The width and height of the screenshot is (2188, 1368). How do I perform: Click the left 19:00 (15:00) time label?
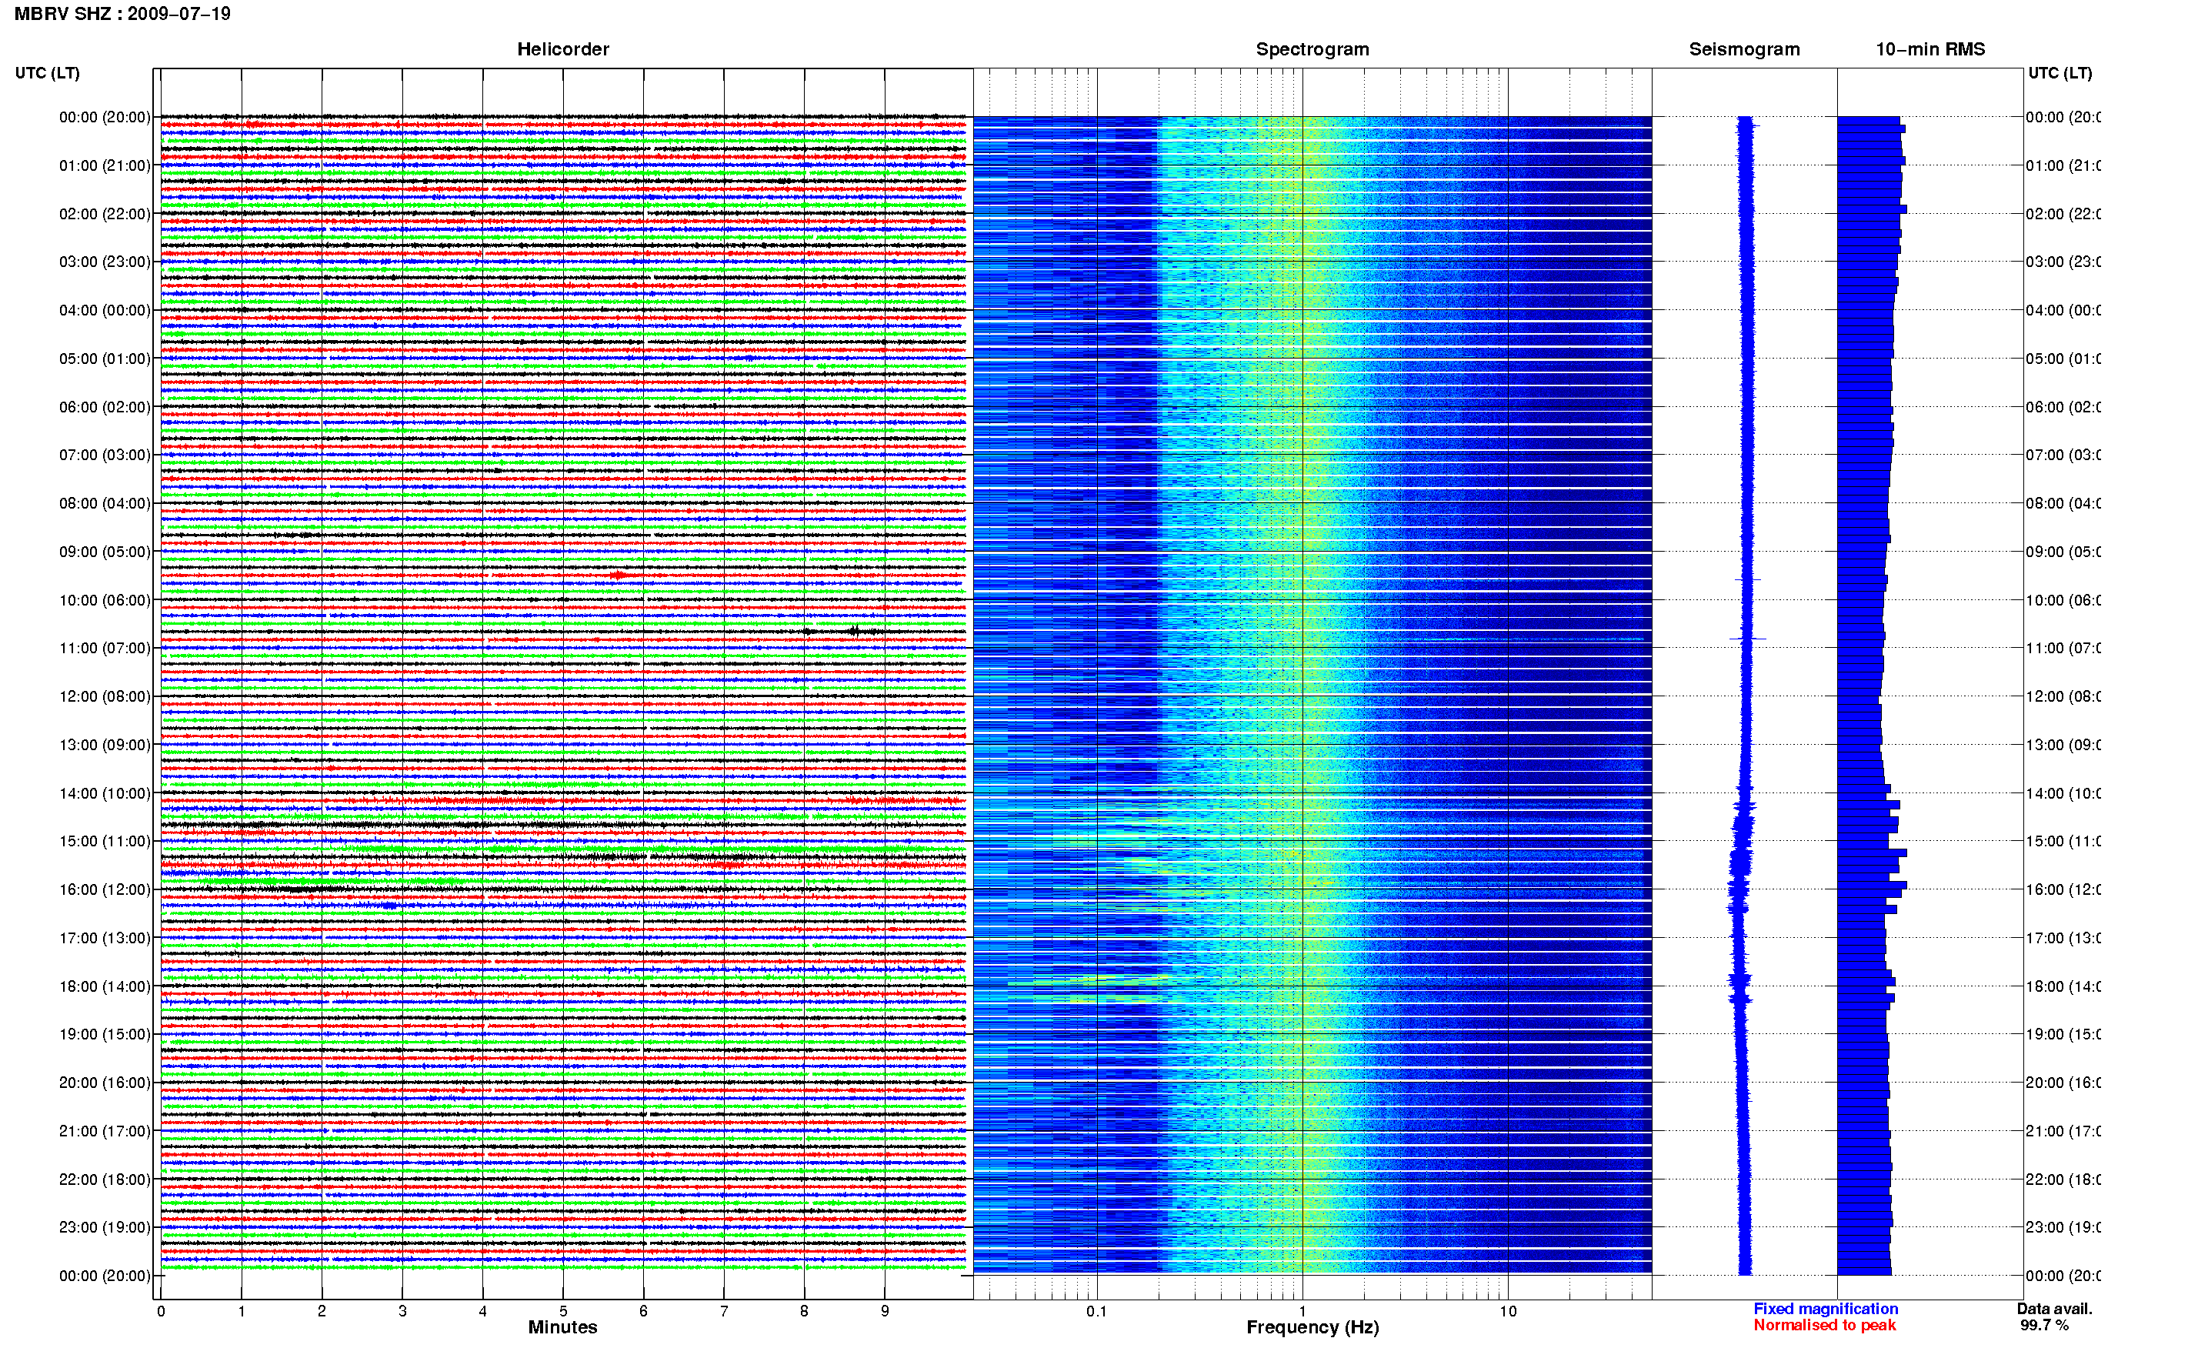105,1034
